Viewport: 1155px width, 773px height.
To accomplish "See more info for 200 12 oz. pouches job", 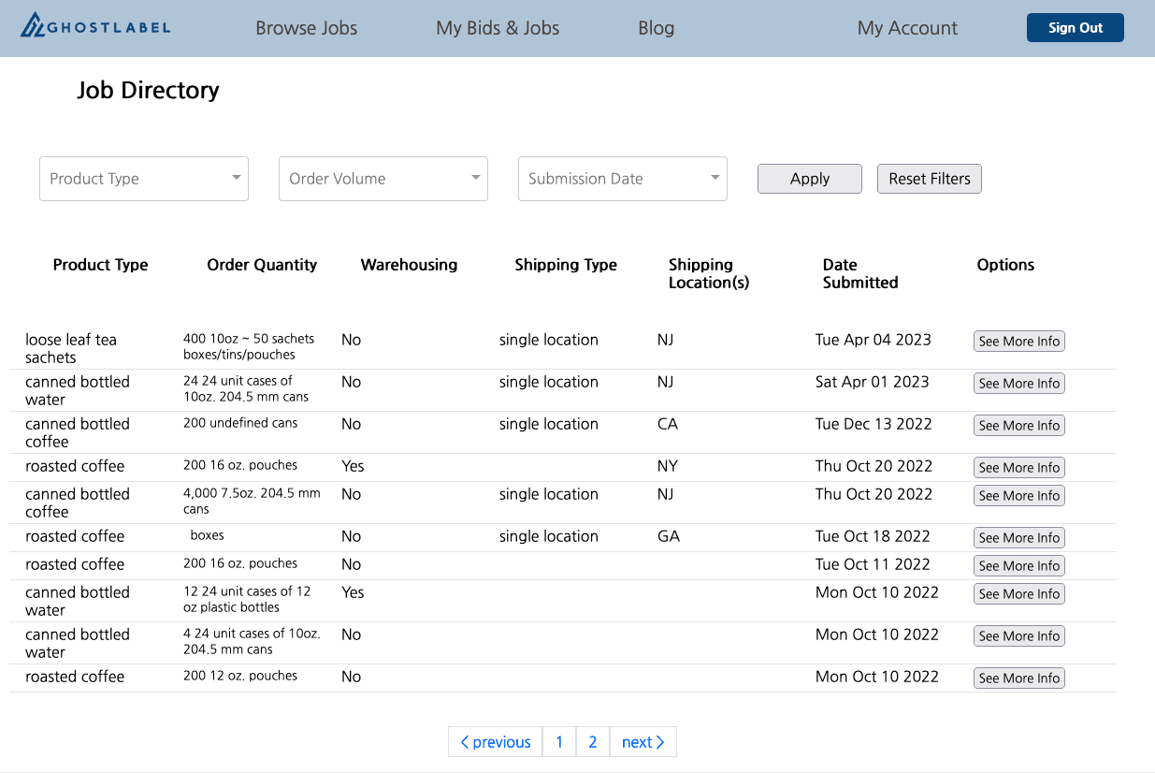I will 1018,678.
